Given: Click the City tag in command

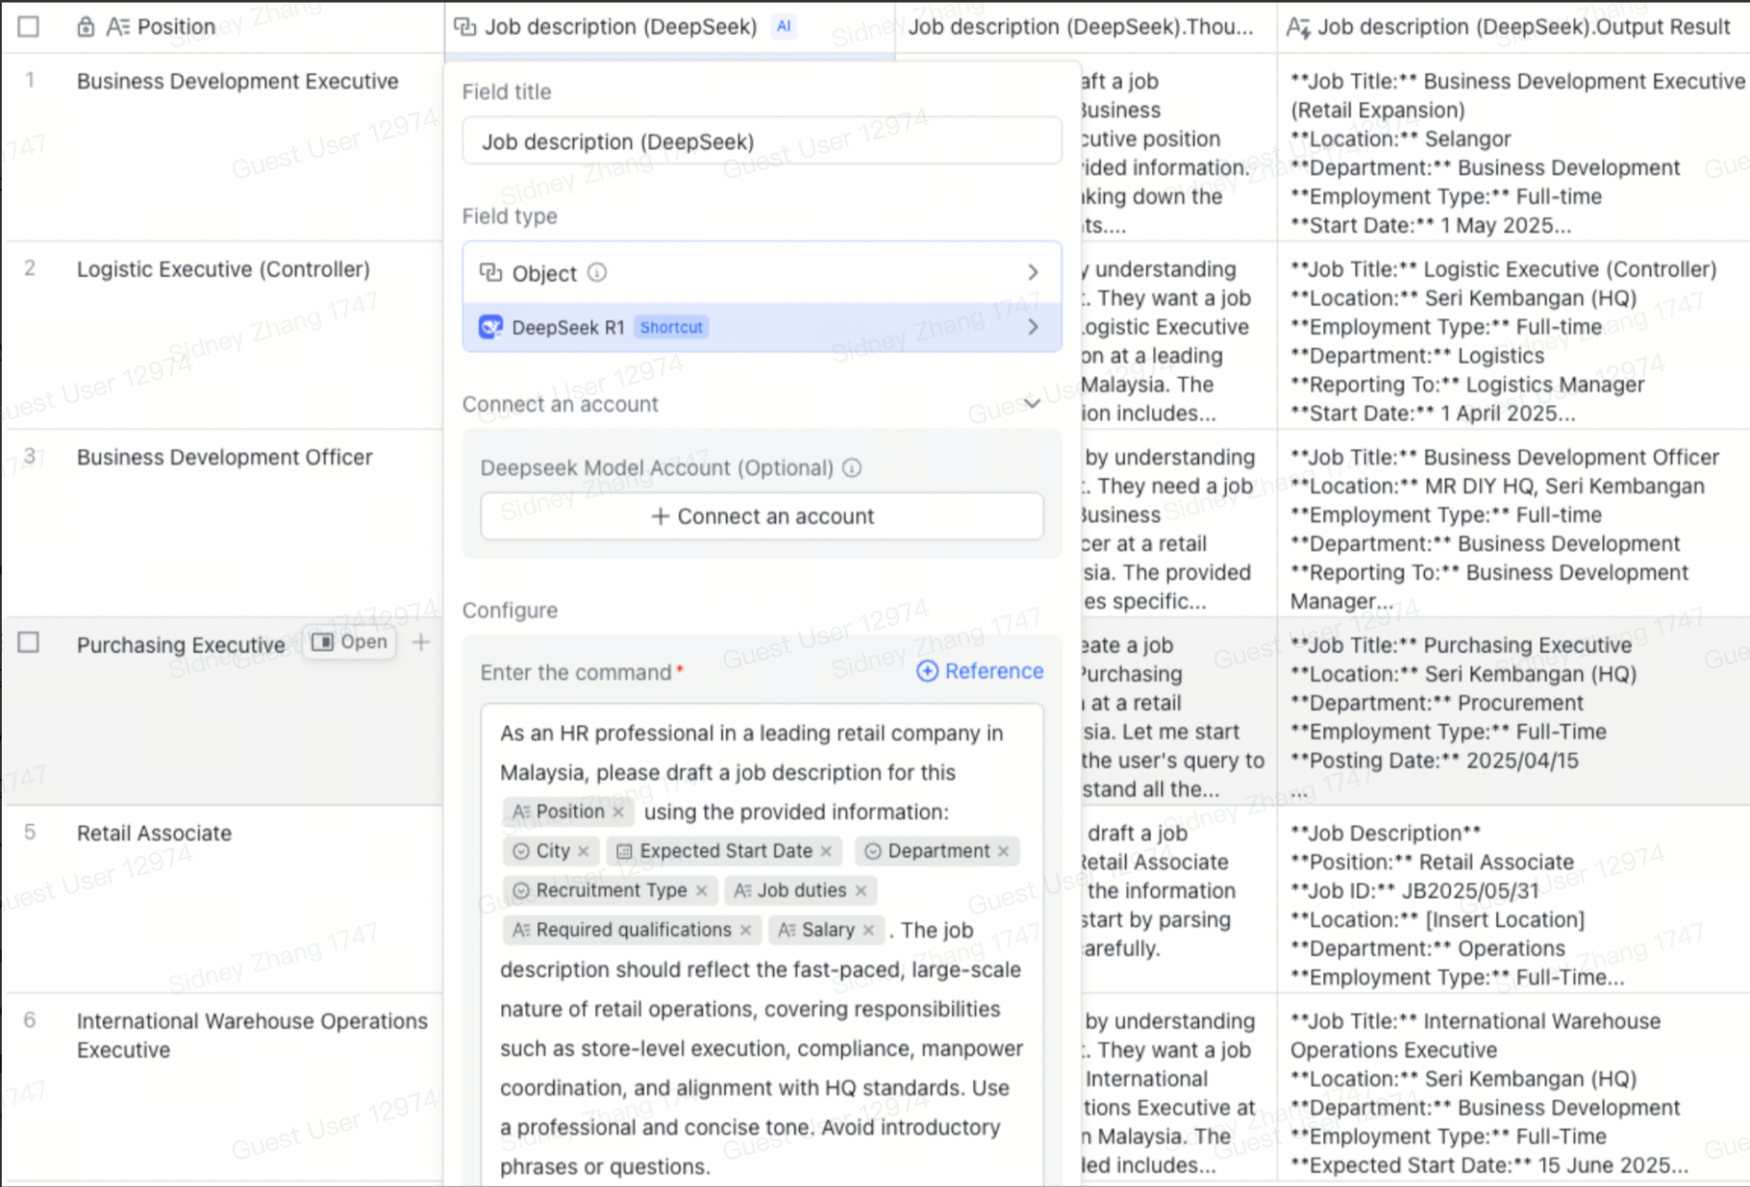Looking at the screenshot, I should coord(551,852).
